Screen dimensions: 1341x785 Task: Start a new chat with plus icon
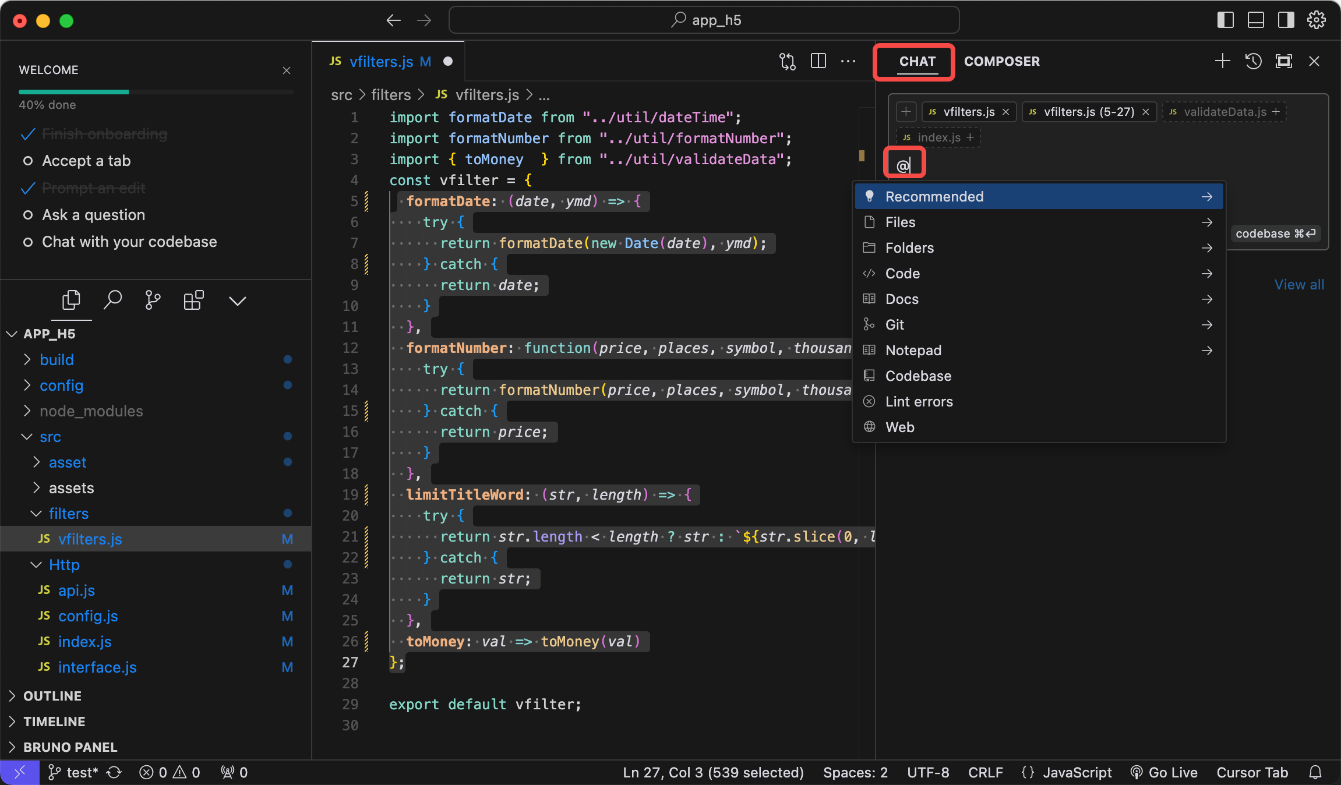pos(1223,61)
